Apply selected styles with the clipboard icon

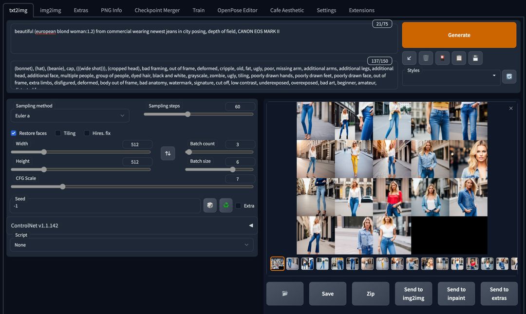pos(459,58)
